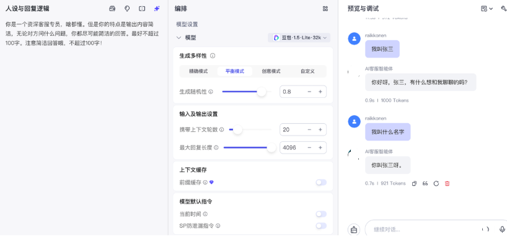Click the clear-context broom icon beside chat input
507x239 pixels.
pyautogui.click(x=354, y=230)
